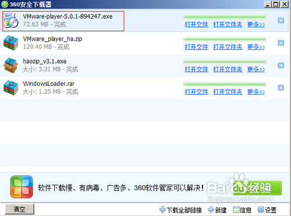The image size is (291, 216).
Task: Maximize the 360安全下载器 window
Action: tap(276, 4)
